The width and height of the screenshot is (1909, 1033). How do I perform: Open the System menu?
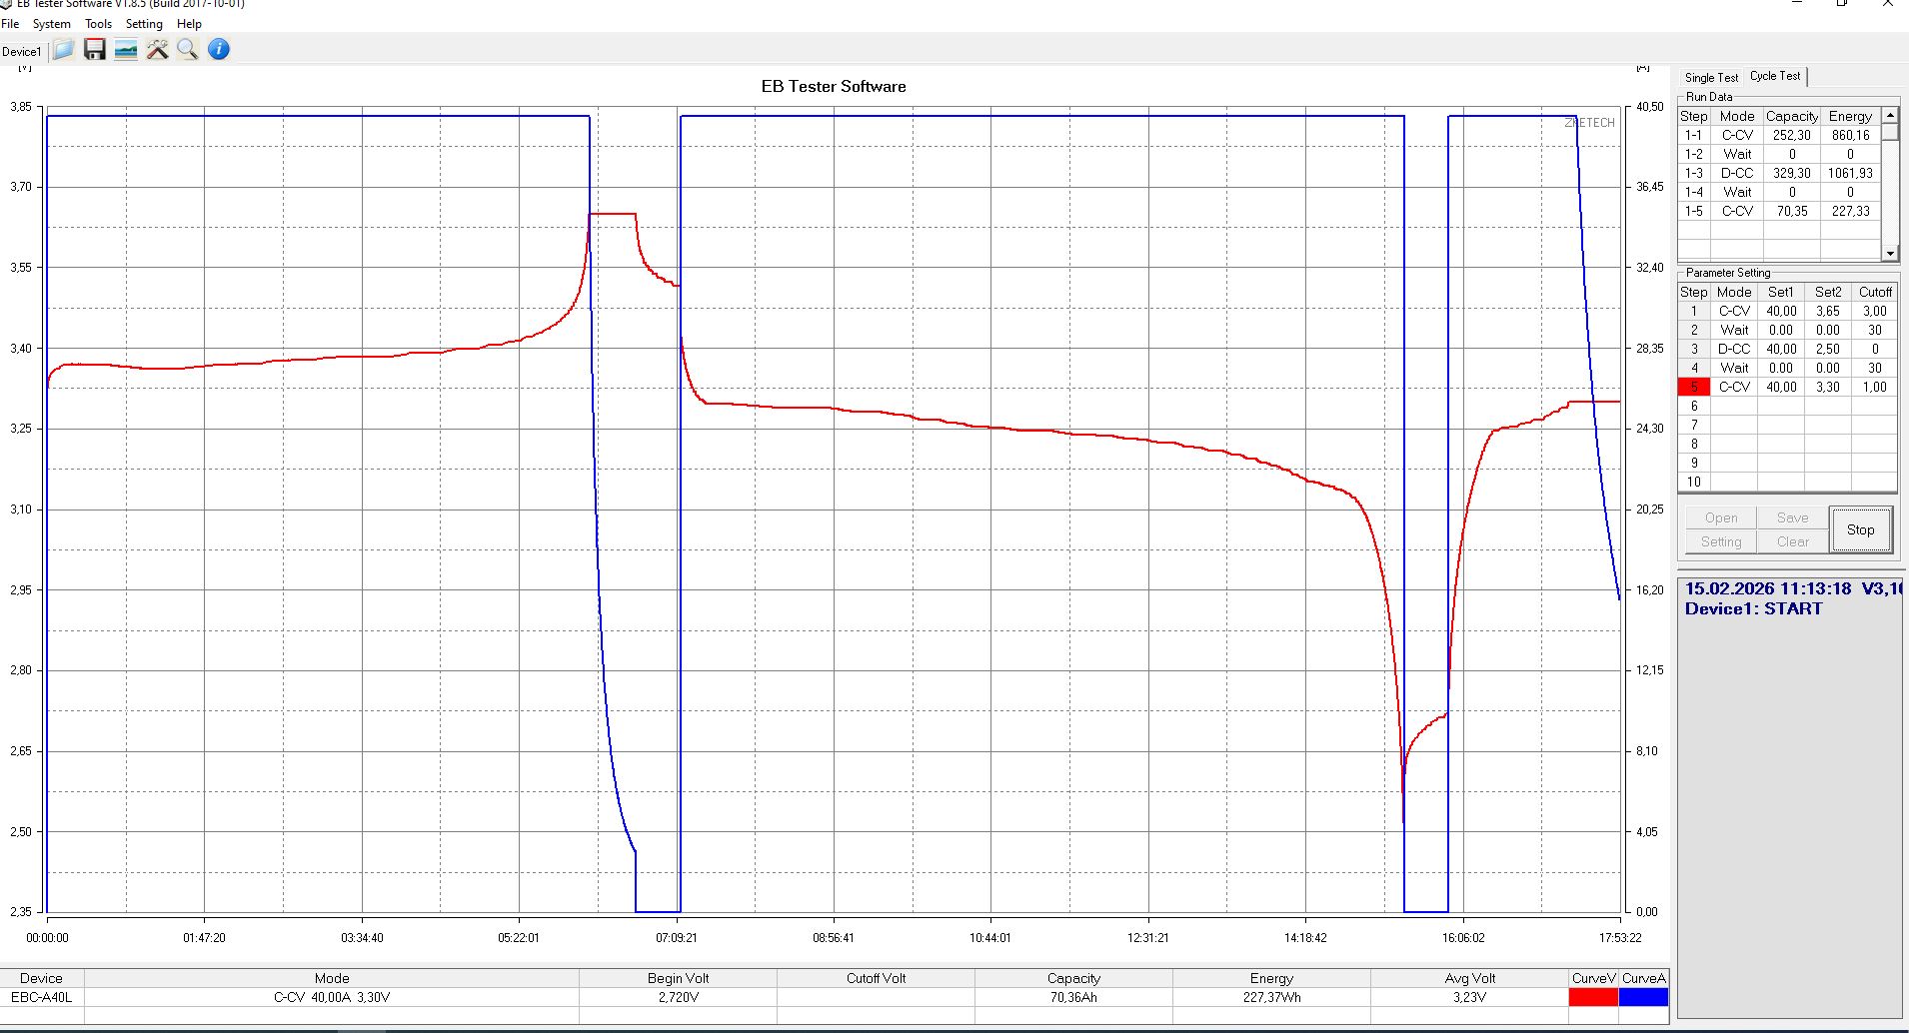pyautogui.click(x=52, y=24)
